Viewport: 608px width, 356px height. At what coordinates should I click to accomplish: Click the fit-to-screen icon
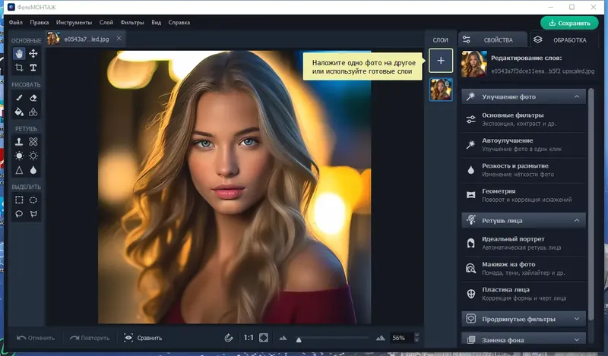point(264,338)
